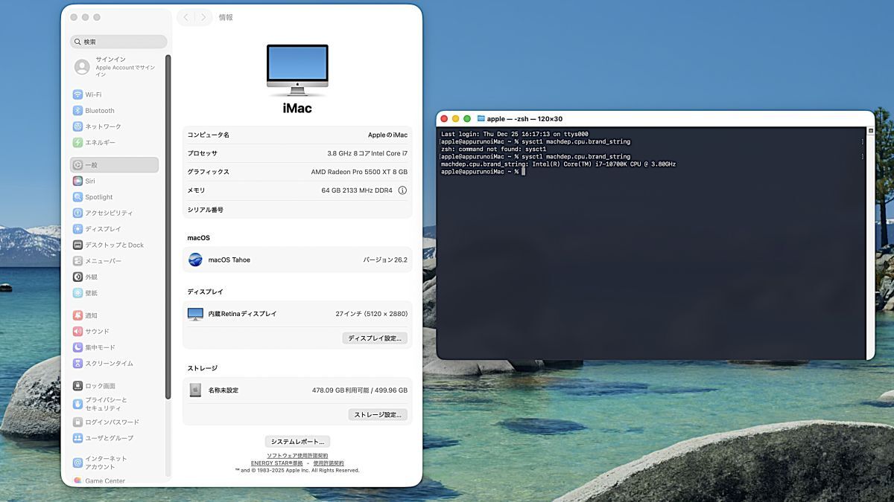Click the 27インチ (5120 × 2880) text
The image size is (894, 502).
pos(372,314)
